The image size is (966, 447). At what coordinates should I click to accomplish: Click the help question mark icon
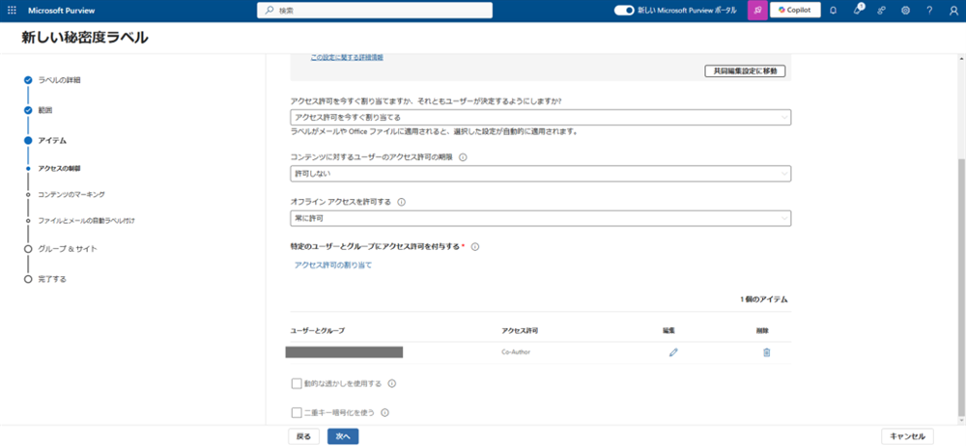pyautogui.click(x=929, y=10)
